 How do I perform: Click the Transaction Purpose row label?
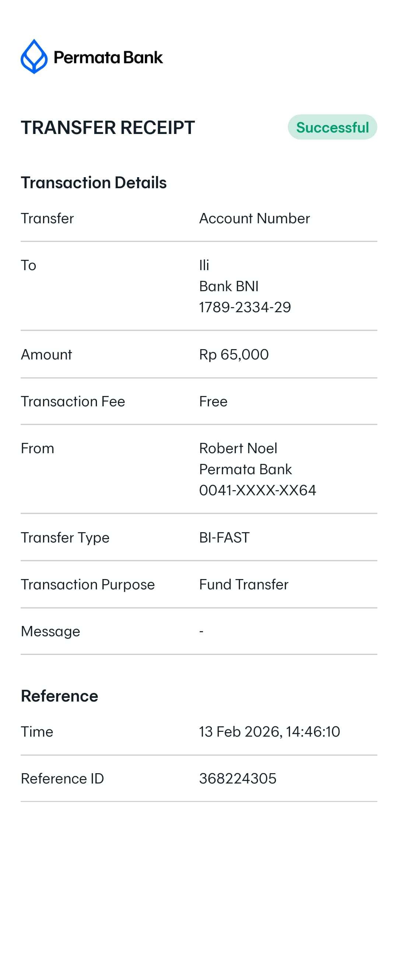click(x=88, y=584)
